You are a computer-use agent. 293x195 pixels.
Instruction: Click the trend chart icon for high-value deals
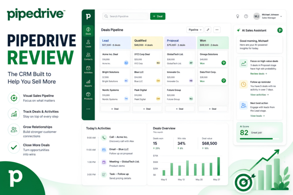point(243,64)
